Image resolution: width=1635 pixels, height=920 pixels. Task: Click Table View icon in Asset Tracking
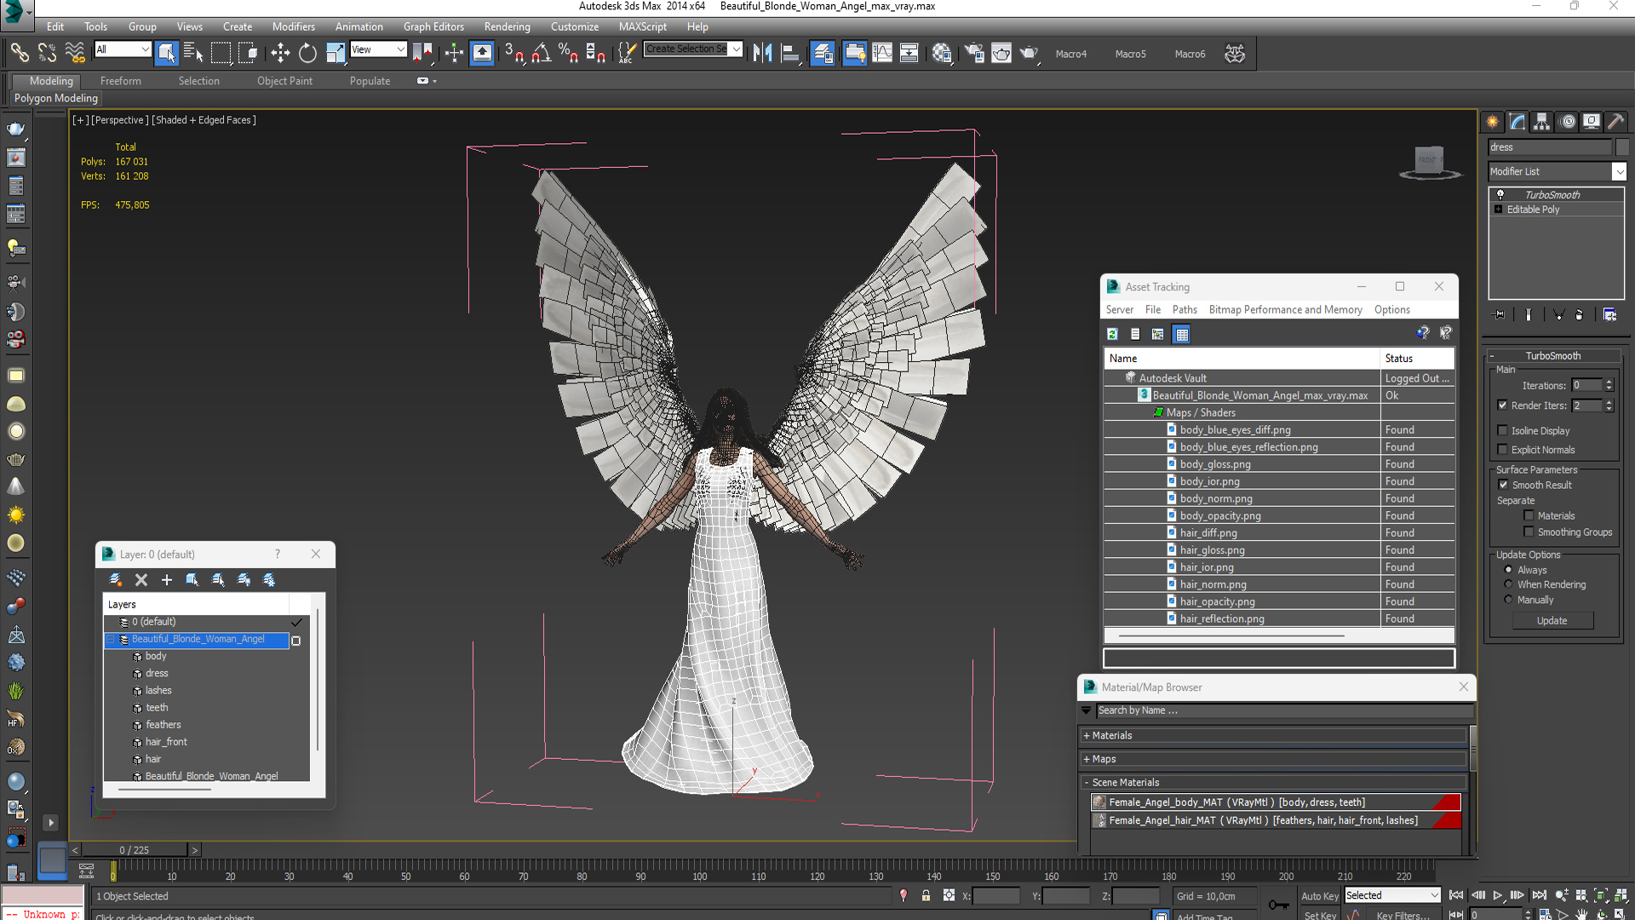1181,334
